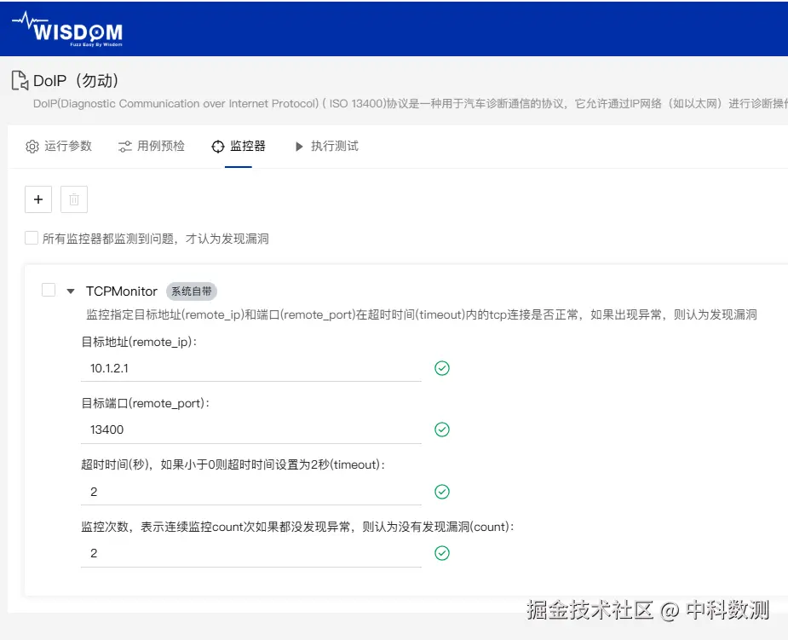This screenshot has width=788, height=640.
Task: Open the 运行参数 tab
Action: point(58,147)
